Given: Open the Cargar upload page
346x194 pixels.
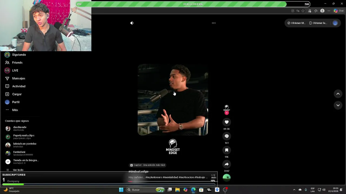Looking at the screenshot, I should tap(14, 94).
